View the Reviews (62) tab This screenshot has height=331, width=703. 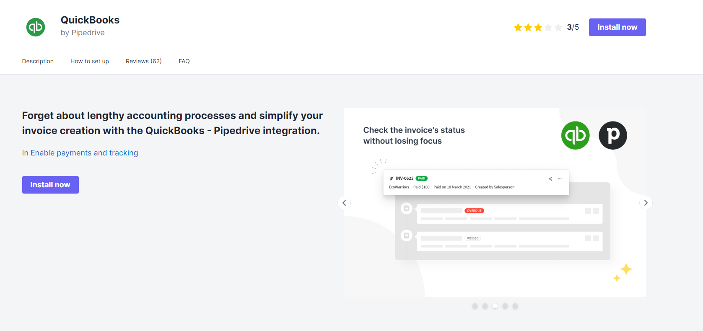pos(143,61)
